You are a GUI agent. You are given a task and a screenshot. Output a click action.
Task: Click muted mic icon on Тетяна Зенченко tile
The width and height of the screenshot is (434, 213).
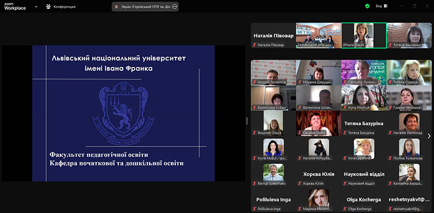point(390,45)
